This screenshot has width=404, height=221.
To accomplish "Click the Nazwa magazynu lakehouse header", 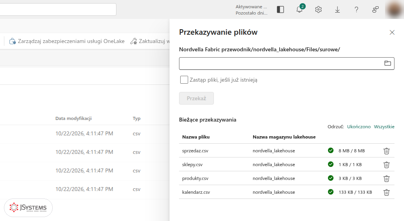I will click(x=284, y=137).
